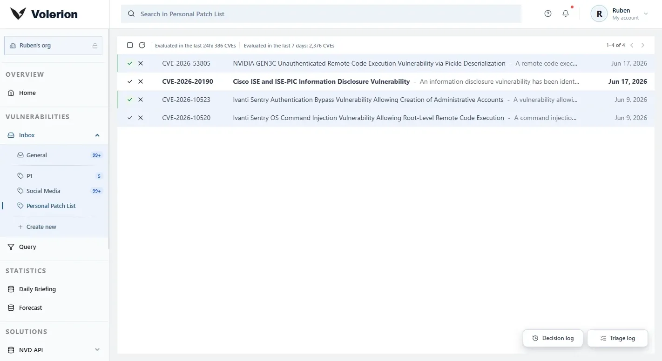Click the CVE-2026-10523 identifier
This screenshot has height=361, width=662.
[x=186, y=100]
